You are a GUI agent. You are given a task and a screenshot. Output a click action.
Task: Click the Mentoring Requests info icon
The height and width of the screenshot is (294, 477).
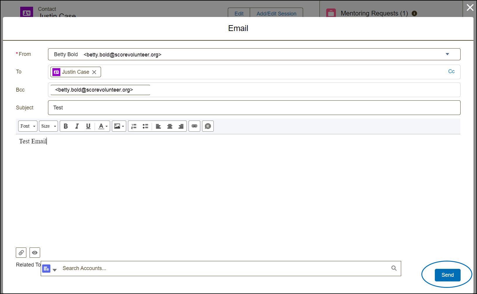(x=414, y=13)
